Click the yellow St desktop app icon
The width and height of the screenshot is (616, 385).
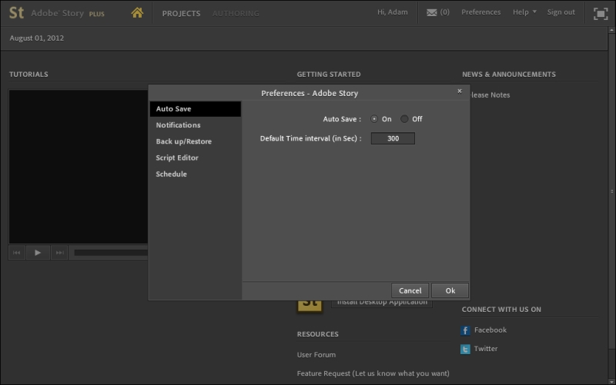click(x=310, y=305)
